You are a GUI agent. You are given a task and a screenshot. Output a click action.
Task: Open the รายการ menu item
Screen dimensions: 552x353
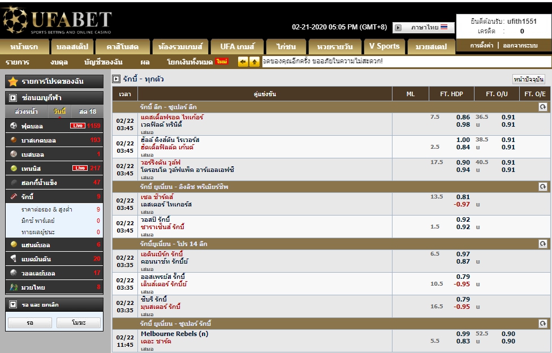18,62
